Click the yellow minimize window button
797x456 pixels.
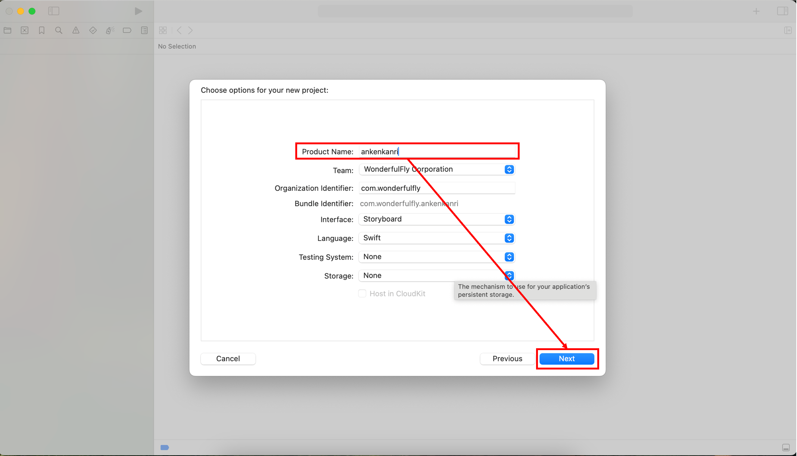click(x=21, y=11)
